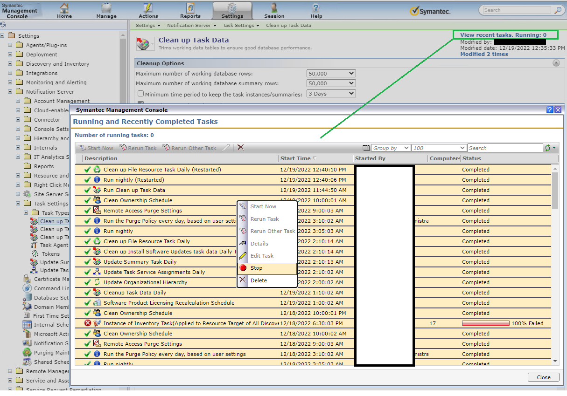Viewport: 567px width, 396px height.
Task: Enable Minimum time period checkbox
Action: tap(140, 94)
